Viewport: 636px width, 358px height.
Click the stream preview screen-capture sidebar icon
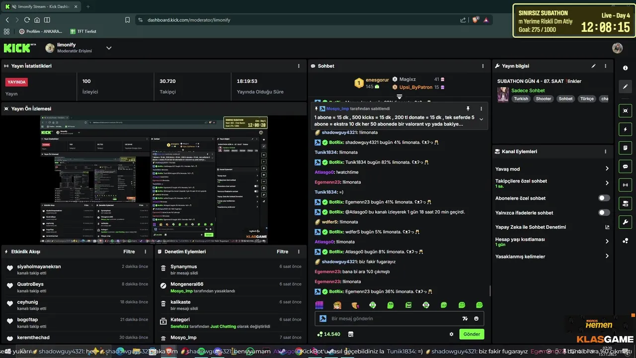[625, 111]
